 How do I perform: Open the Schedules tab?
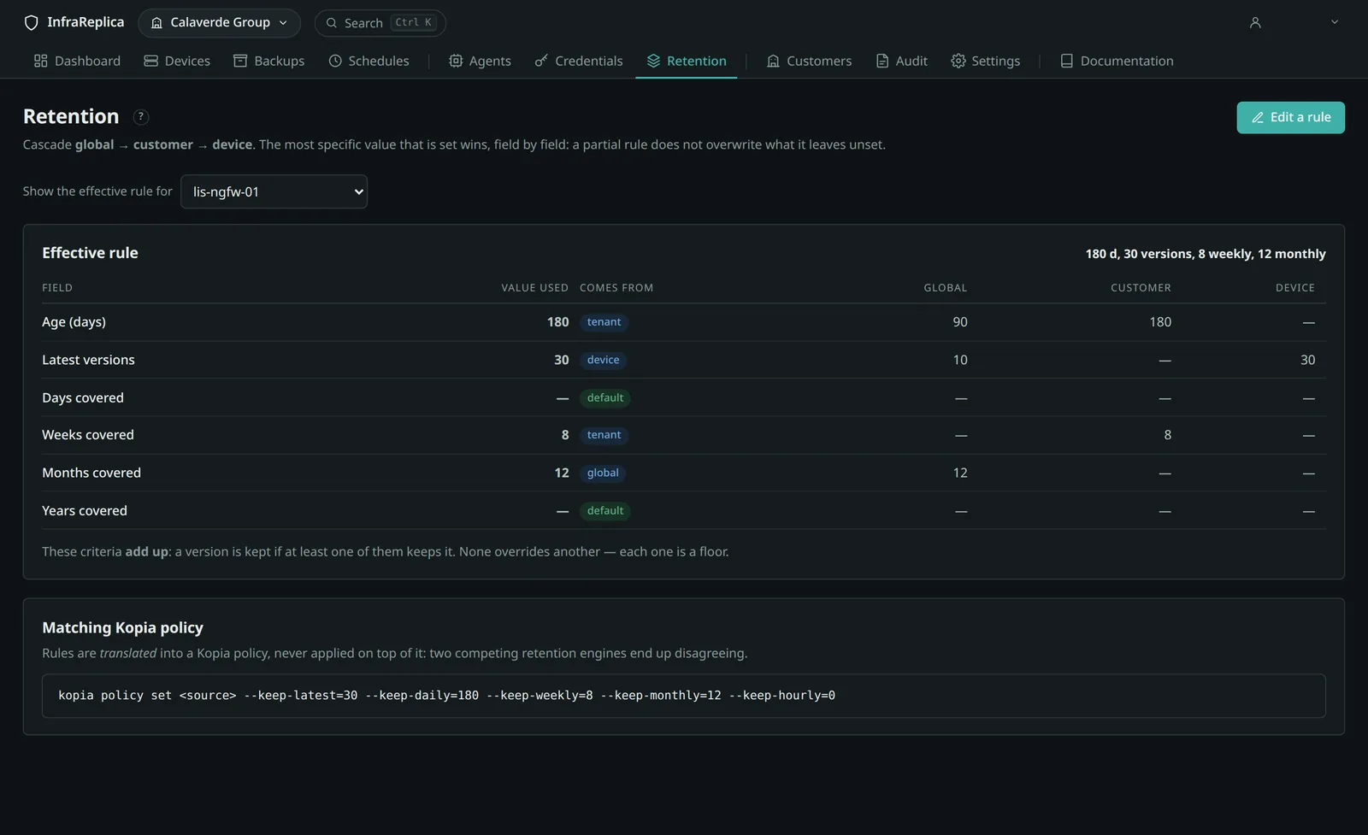pyautogui.click(x=369, y=61)
